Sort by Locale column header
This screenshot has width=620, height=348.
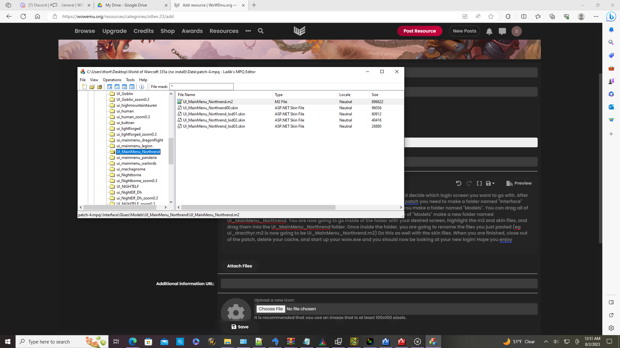click(353, 95)
